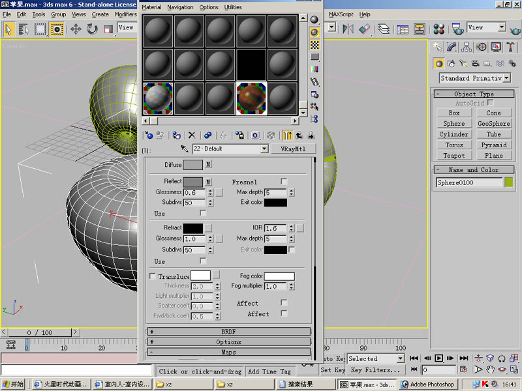Click the Mirror tool icon

pos(348,29)
